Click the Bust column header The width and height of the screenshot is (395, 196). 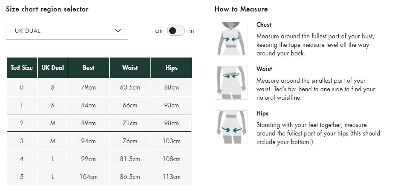(x=89, y=68)
